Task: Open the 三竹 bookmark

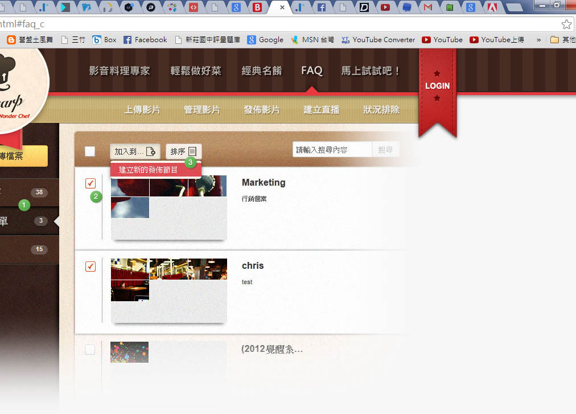Action: point(73,40)
